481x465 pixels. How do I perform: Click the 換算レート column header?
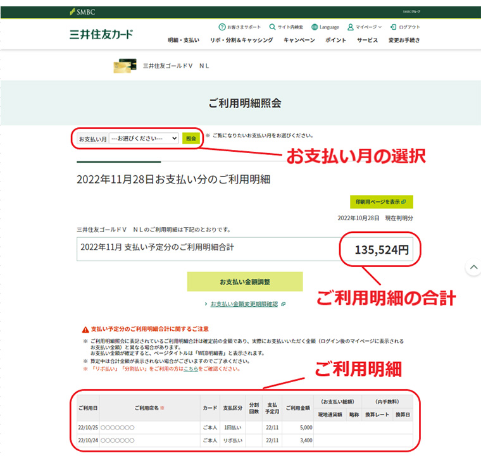pos(377,414)
